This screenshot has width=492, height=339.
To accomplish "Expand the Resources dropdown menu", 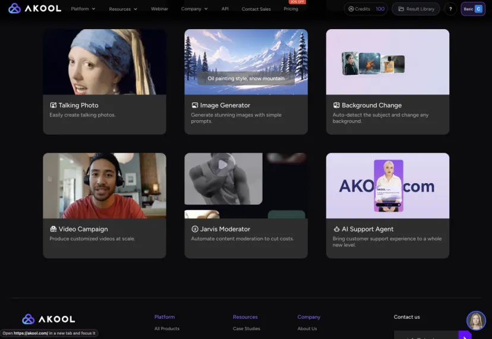I will [x=123, y=9].
